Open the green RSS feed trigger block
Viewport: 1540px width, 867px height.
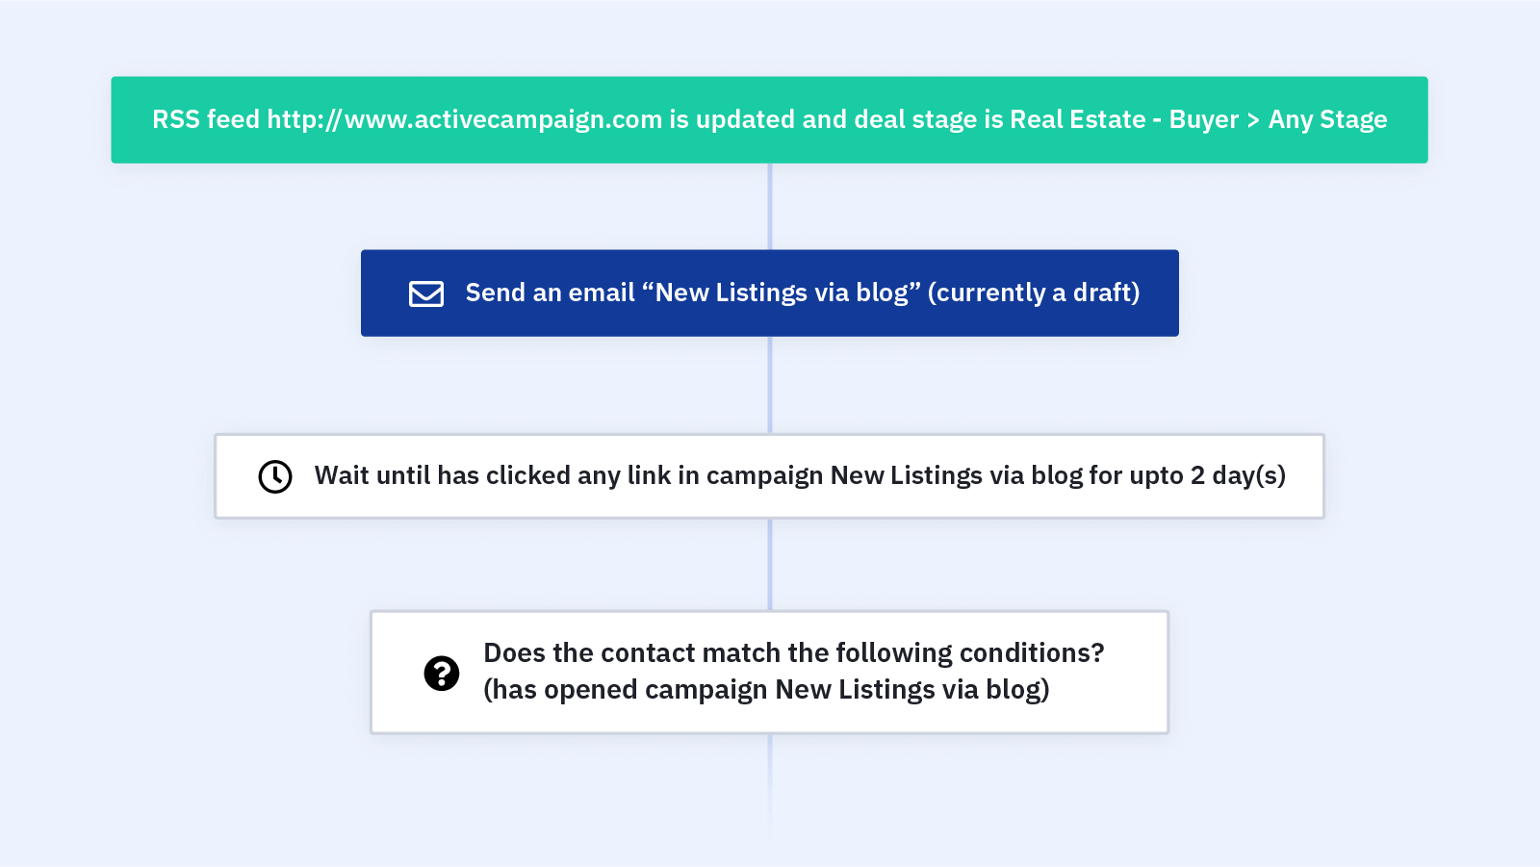(x=769, y=119)
